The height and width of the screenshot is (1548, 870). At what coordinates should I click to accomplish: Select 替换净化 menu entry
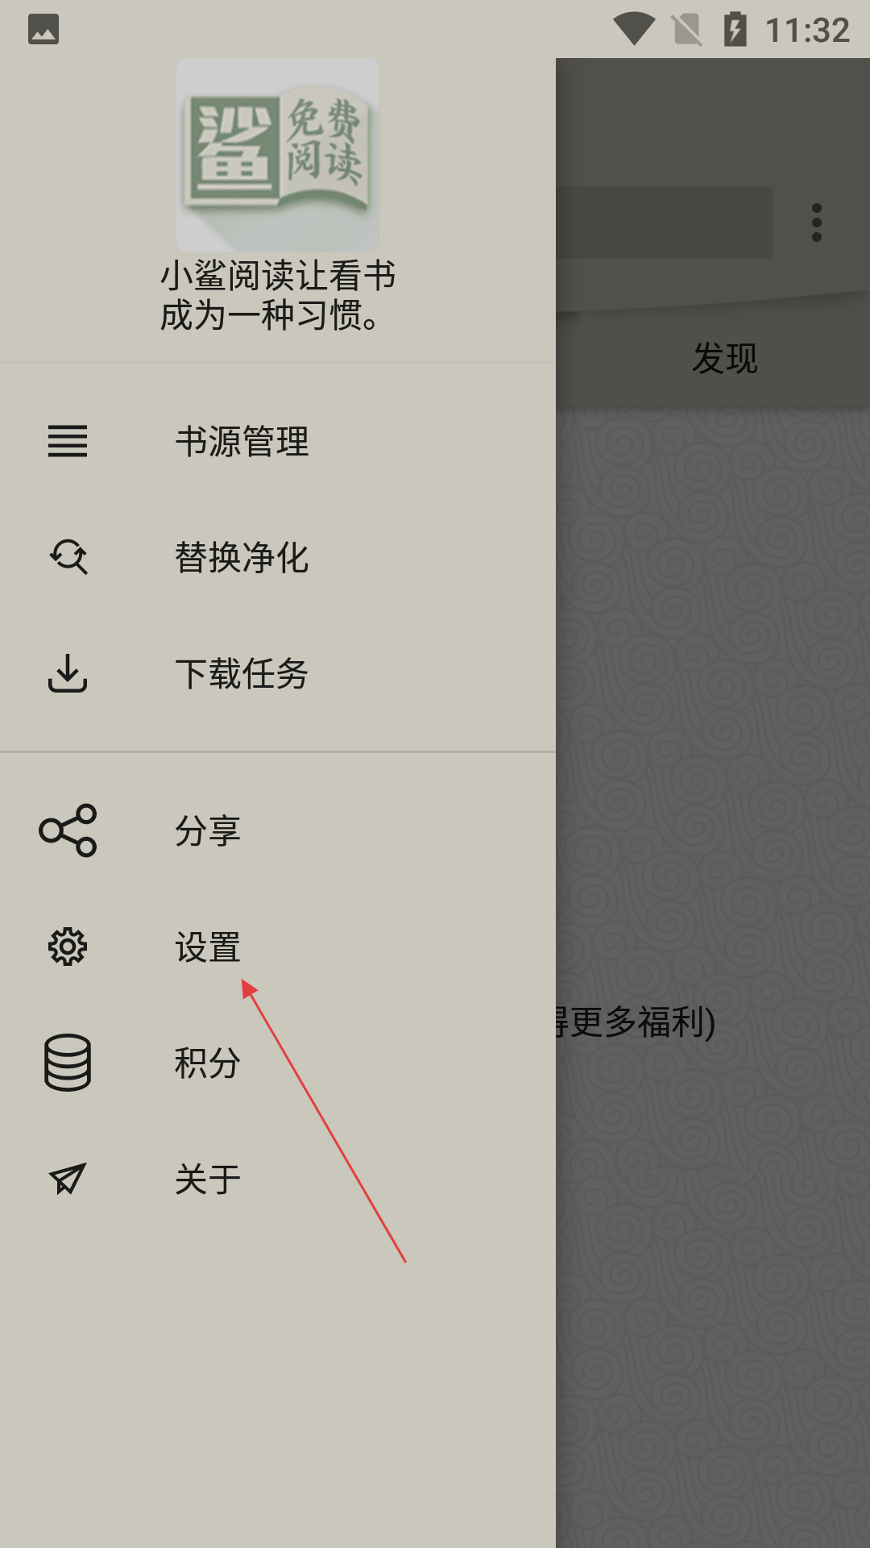(x=278, y=557)
